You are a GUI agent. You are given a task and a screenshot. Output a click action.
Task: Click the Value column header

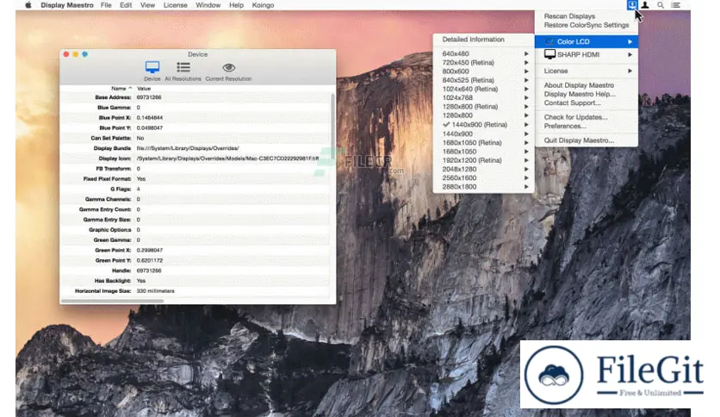click(144, 88)
